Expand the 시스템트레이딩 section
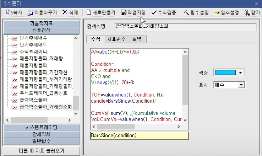 click(x=42, y=128)
